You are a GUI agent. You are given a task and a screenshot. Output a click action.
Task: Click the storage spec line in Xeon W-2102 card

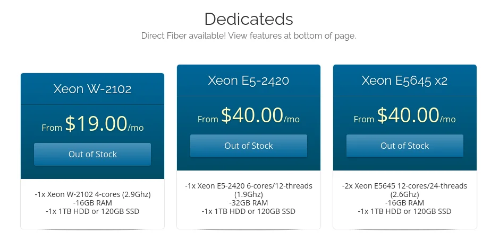[x=92, y=211]
